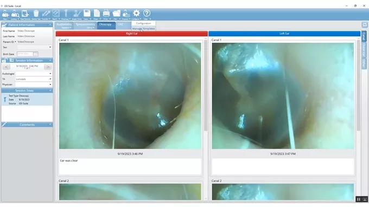Click the Left Ear Canal 1 image
369x207 pixels.
coord(283,96)
